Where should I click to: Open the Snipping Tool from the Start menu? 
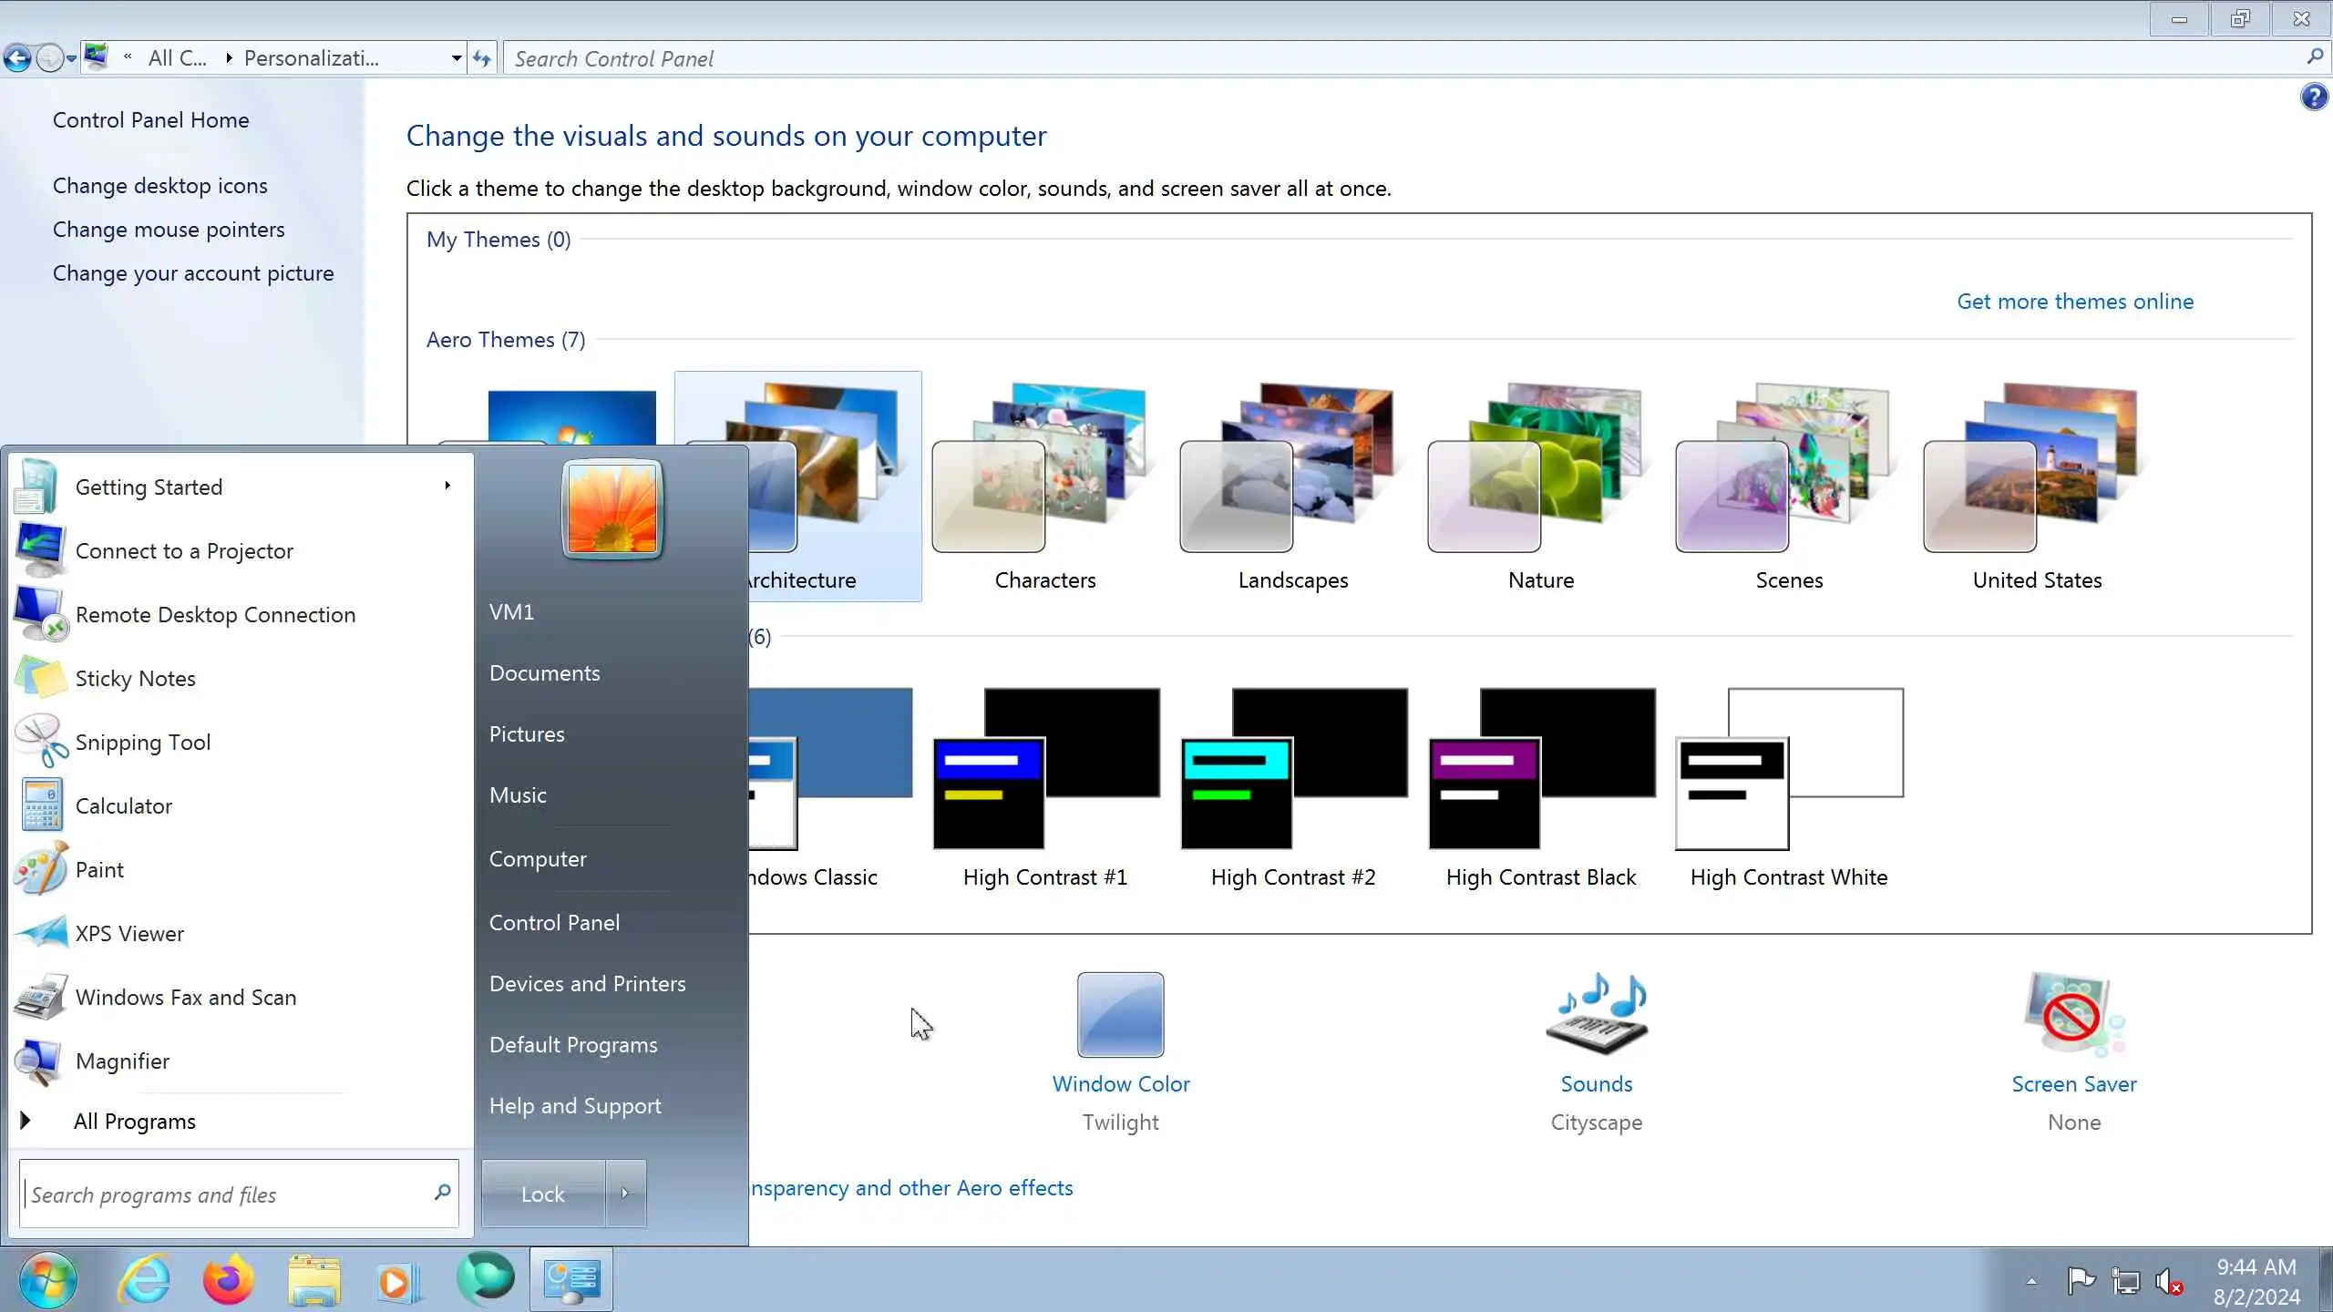(142, 743)
